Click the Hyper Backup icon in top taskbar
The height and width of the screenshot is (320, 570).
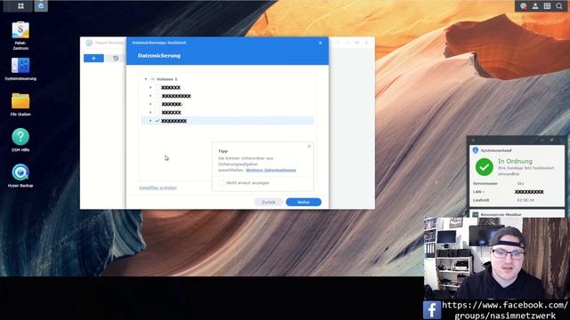click(x=41, y=6)
